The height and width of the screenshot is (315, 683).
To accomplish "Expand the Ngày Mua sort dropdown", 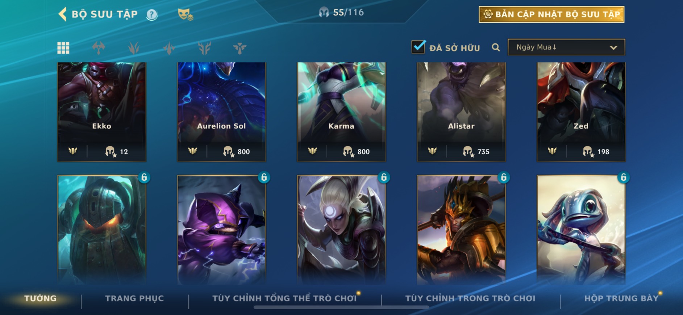I will coord(566,47).
